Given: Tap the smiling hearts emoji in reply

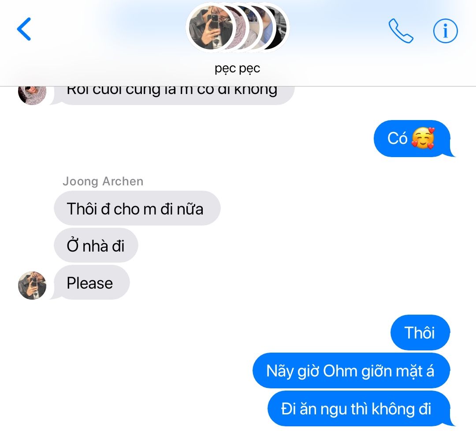Looking at the screenshot, I should coord(423,139).
